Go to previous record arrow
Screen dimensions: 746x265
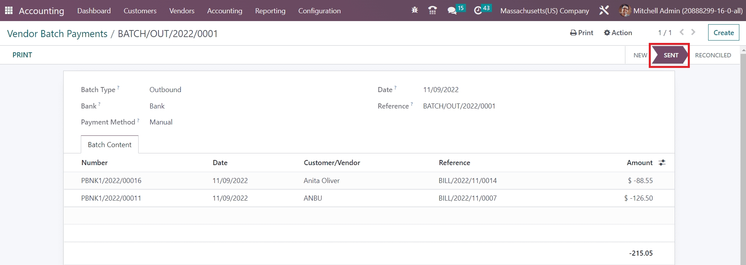coord(682,32)
